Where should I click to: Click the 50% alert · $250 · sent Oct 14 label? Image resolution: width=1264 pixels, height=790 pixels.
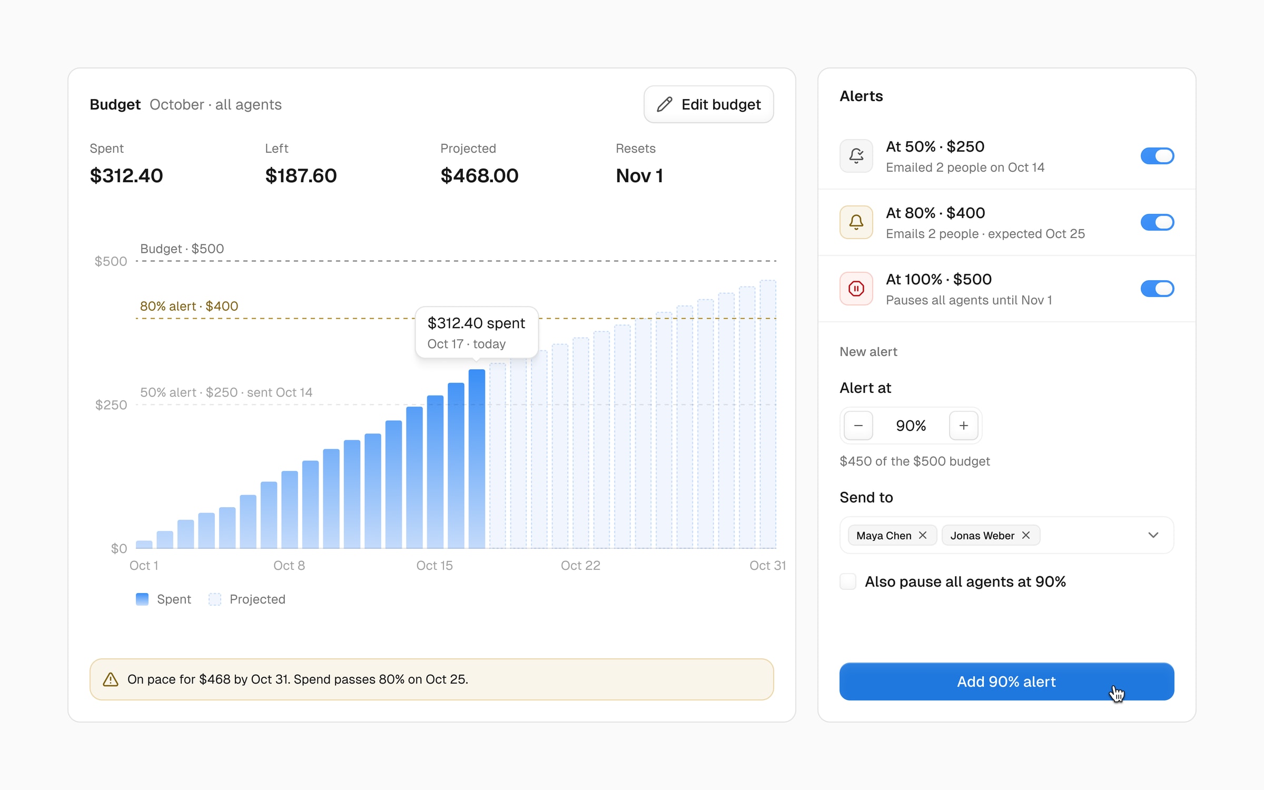(x=226, y=392)
